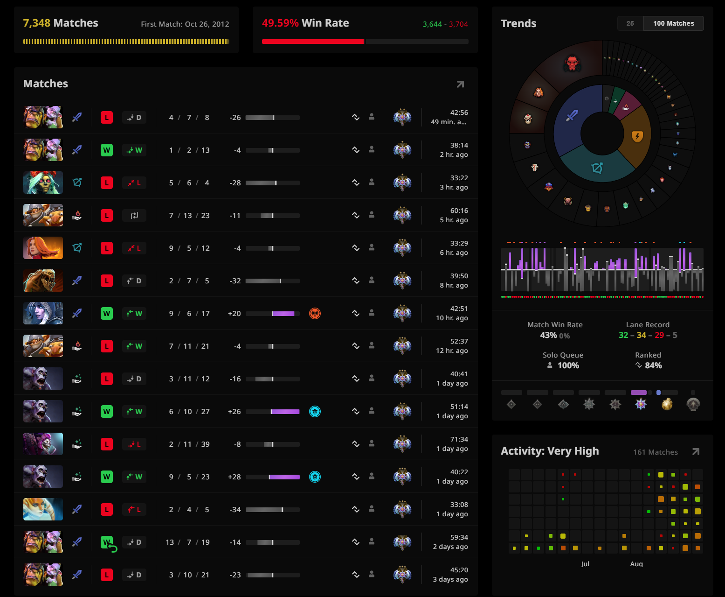Click ranked arrows icon in 38:14 match
Screen dimensions: 725x597
356,150
